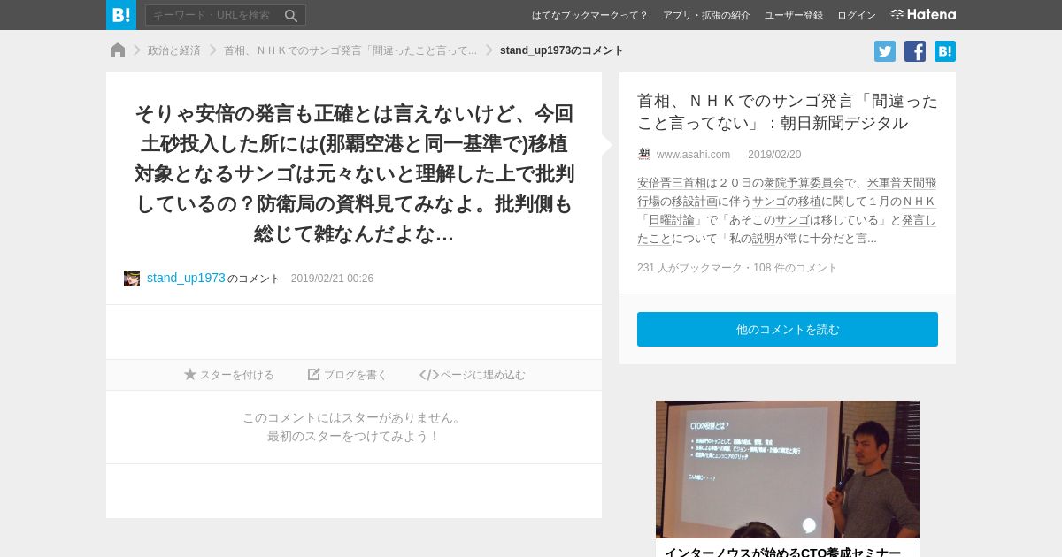Click ページに埋め込む embed option
1062x557 pixels.
tap(473, 375)
